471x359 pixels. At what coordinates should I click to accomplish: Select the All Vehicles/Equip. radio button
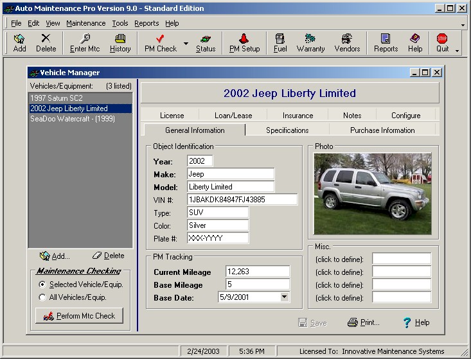point(42,297)
